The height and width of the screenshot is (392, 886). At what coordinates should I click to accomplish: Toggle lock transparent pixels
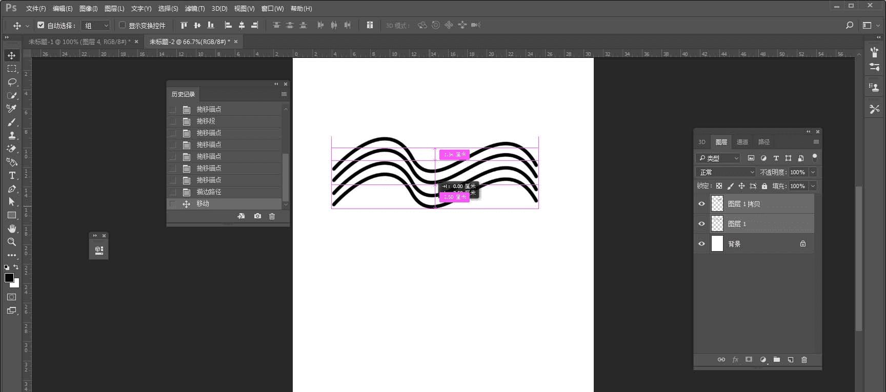(x=719, y=186)
